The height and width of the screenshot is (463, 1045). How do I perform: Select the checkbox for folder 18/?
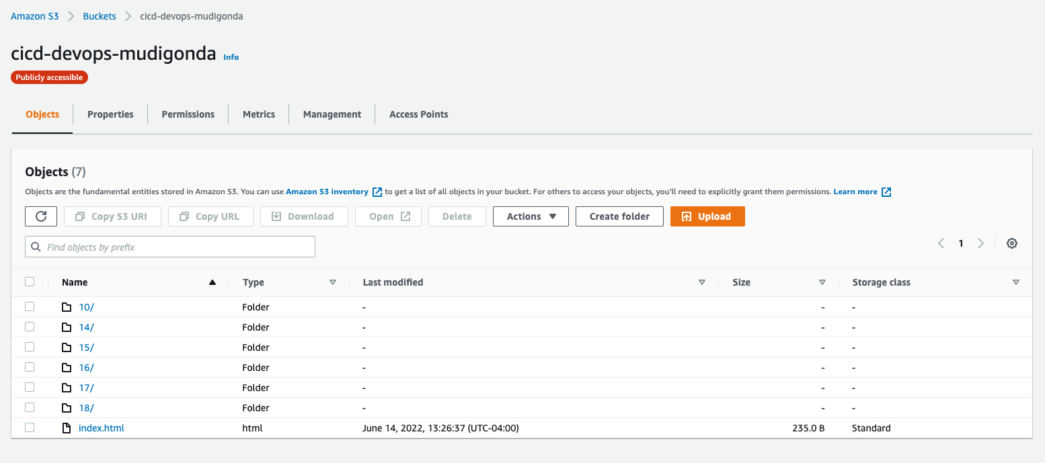pyautogui.click(x=30, y=407)
